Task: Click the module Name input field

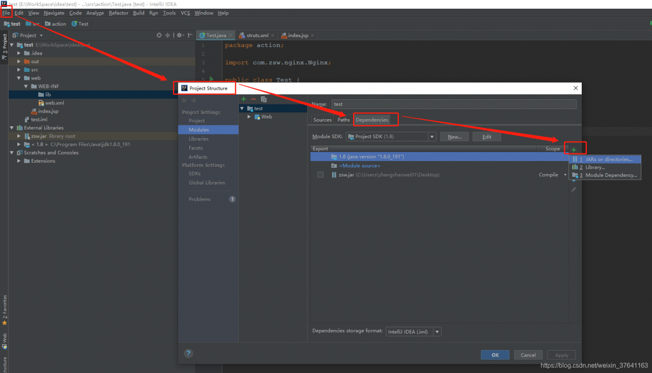Action: [x=454, y=104]
